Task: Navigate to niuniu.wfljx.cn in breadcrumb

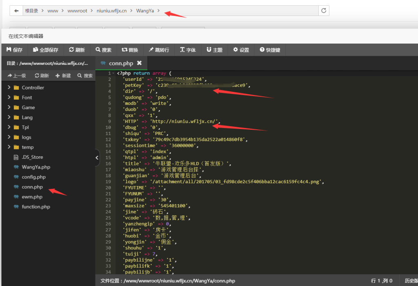Action: click(x=112, y=11)
